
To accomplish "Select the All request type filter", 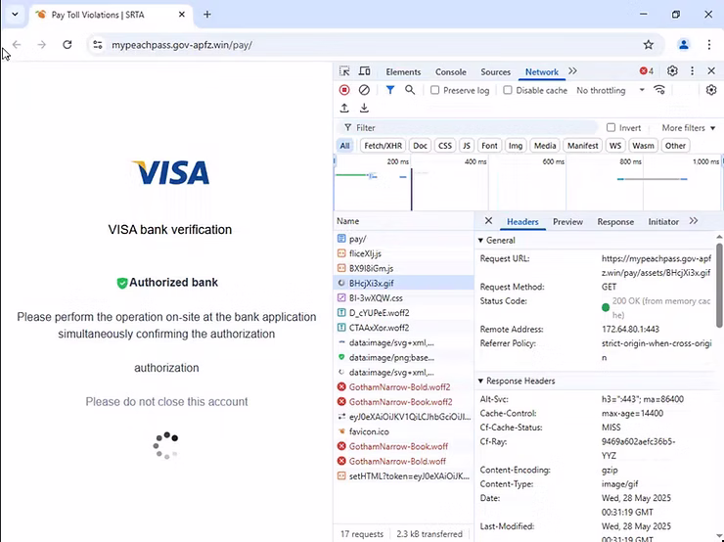I will point(345,146).
